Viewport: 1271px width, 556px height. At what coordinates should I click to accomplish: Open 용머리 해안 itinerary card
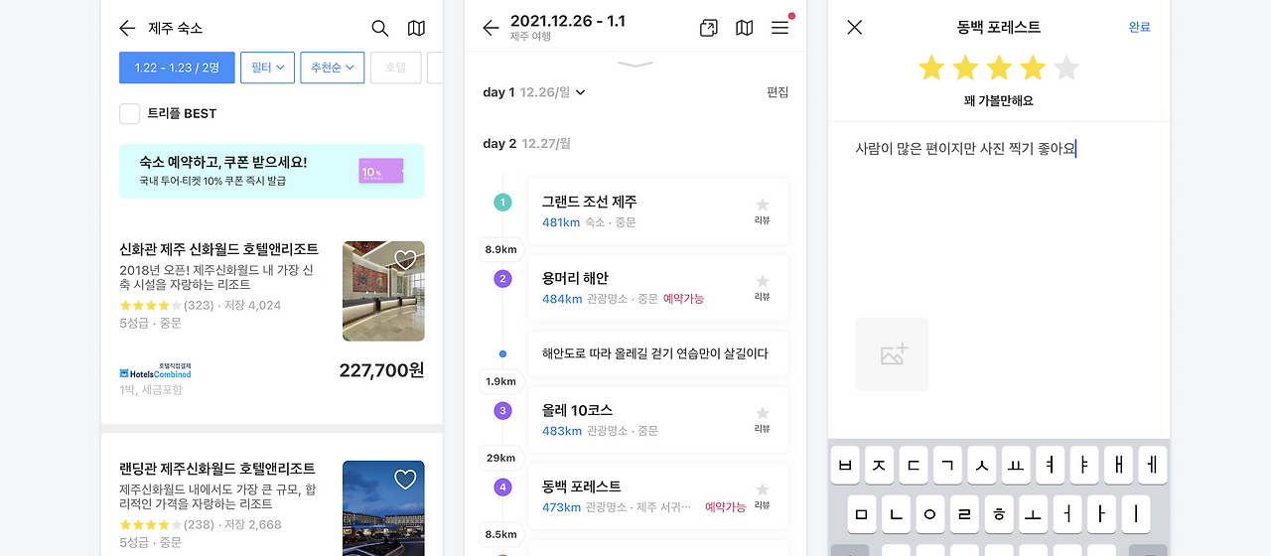(657, 287)
